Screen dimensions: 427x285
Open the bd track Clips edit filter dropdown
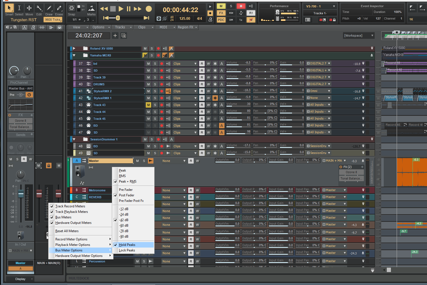(185, 64)
